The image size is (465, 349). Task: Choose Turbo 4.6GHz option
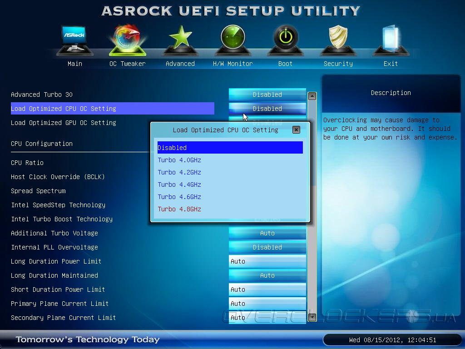click(179, 197)
